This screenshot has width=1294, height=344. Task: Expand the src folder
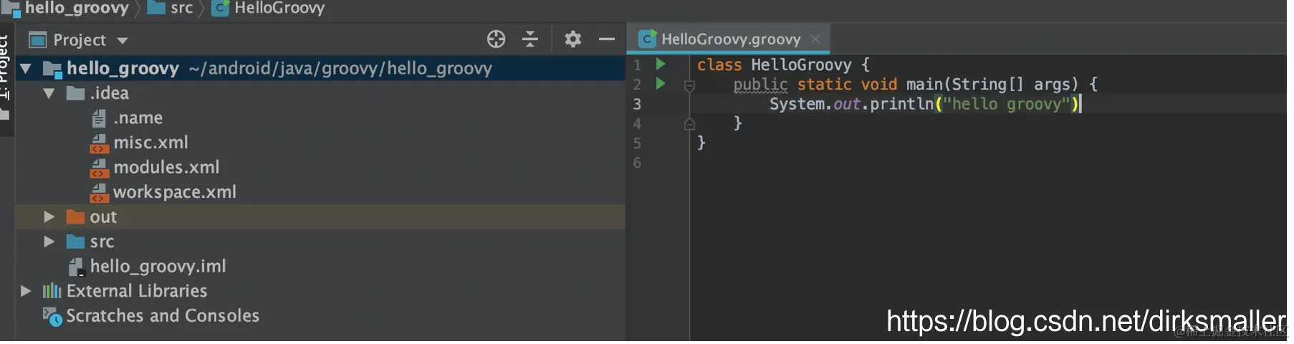pos(49,242)
